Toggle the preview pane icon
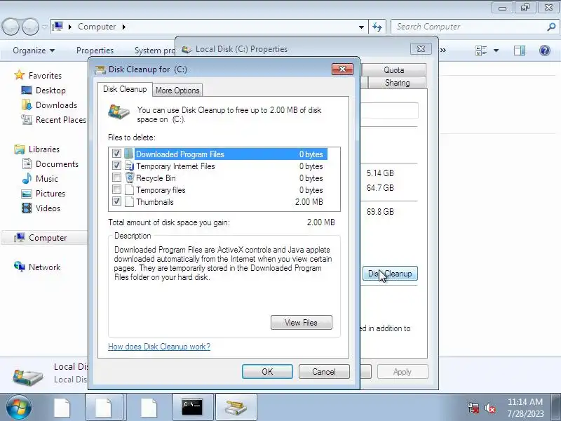This screenshot has width=561, height=421. (x=520, y=51)
